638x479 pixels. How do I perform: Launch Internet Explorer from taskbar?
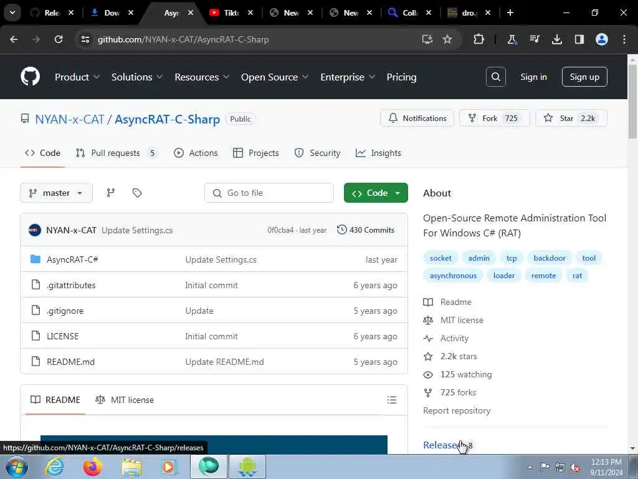pos(54,467)
